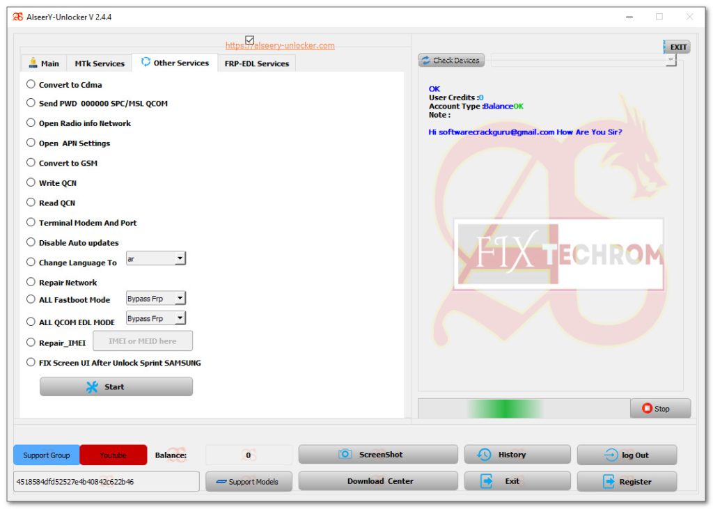Open Support Models button

pos(249,482)
